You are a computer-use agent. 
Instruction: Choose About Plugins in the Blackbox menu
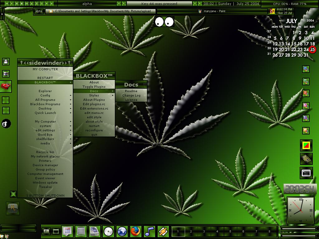94,100
